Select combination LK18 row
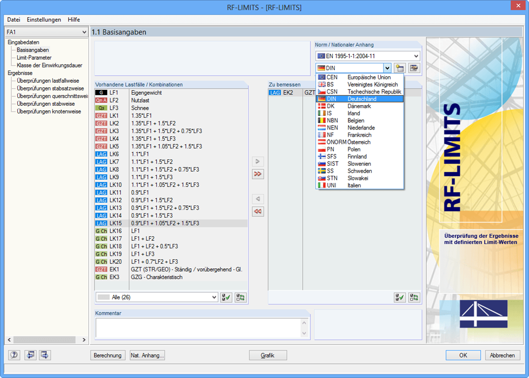Image resolution: width=529 pixels, height=378 pixels. point(171,246)
